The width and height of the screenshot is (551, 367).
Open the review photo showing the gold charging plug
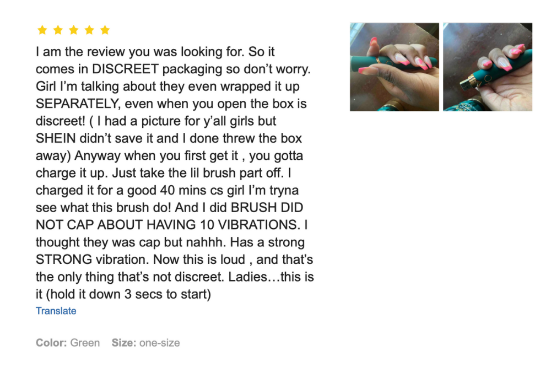pyautogui.click(x=488, y=67)
